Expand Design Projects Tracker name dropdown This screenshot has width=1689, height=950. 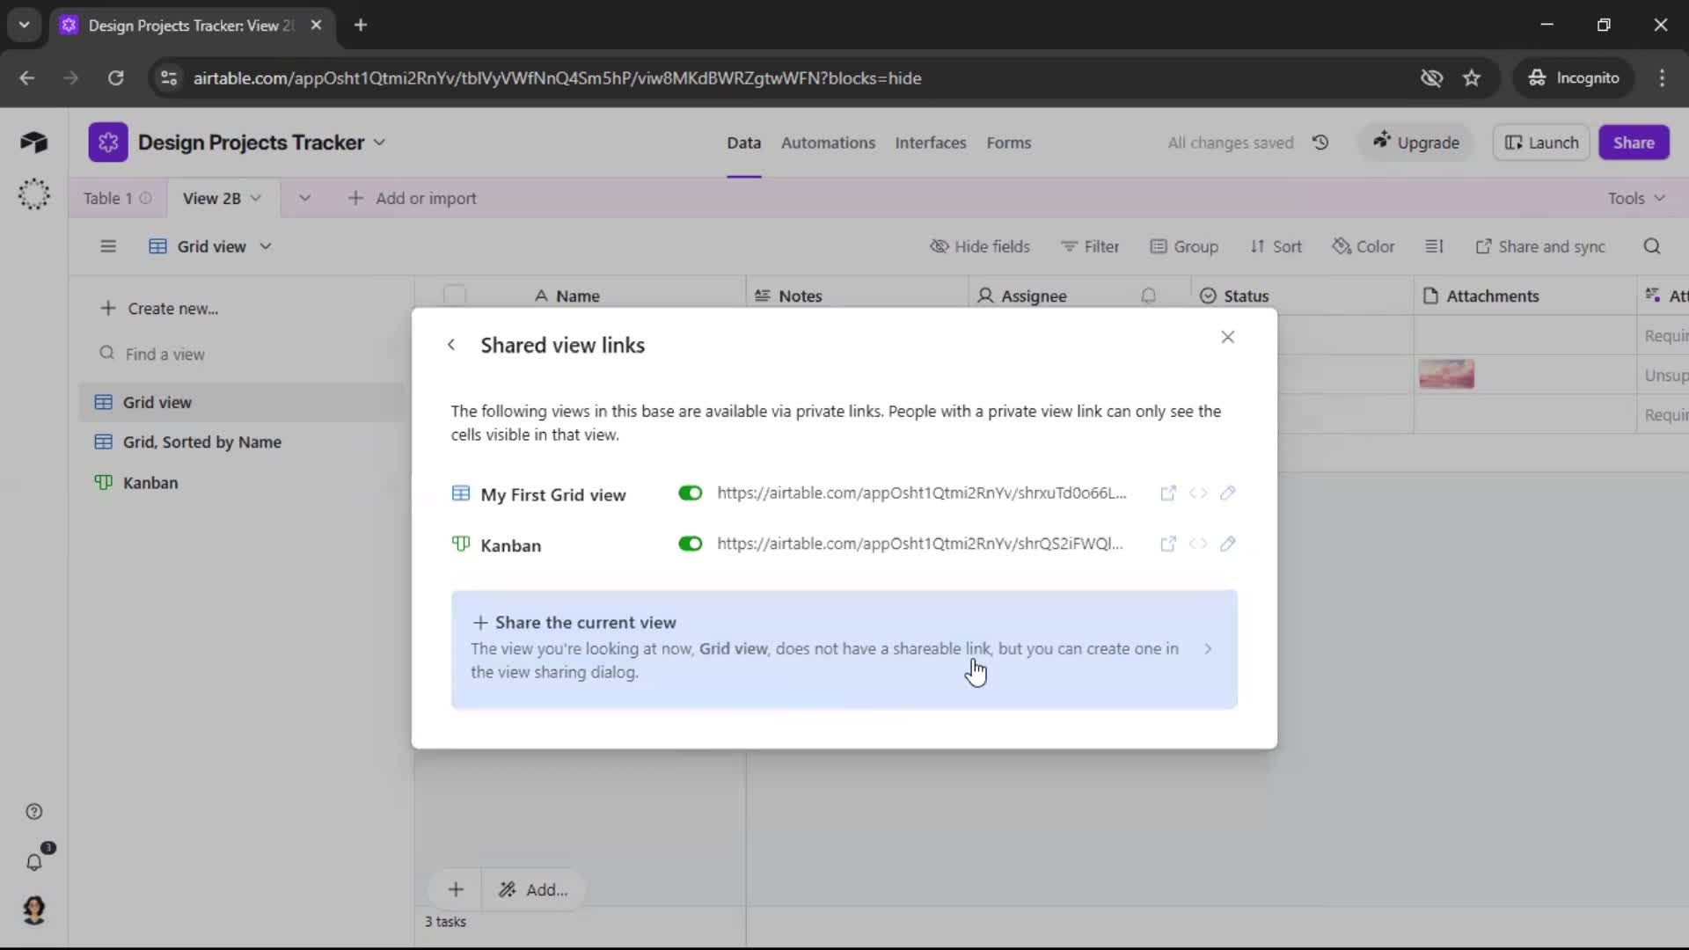tap(379, 142)
